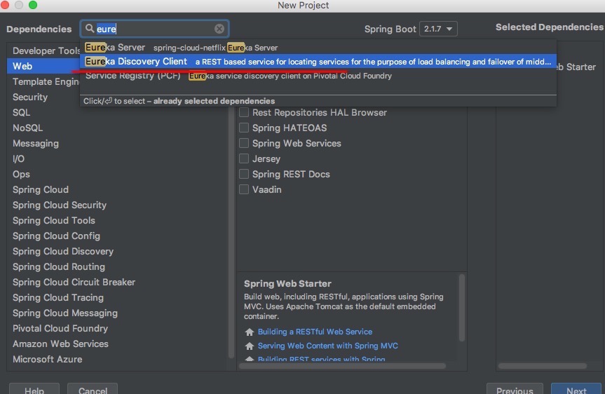605x394 pixels.
Task: Click home icon beside Building a RESTful Web Service
Action: coord(249,332)
